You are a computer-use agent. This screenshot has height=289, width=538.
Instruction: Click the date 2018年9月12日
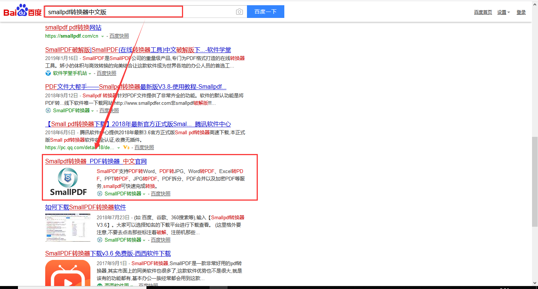pyautogui.click(x=62, y=95)
